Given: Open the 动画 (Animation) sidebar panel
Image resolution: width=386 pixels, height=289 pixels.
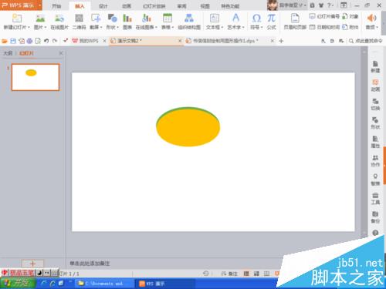Looking at the screenshot, I should click(375, 86).
